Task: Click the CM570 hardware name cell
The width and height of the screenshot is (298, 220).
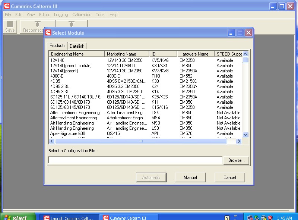Action: (x=186, y=133)
